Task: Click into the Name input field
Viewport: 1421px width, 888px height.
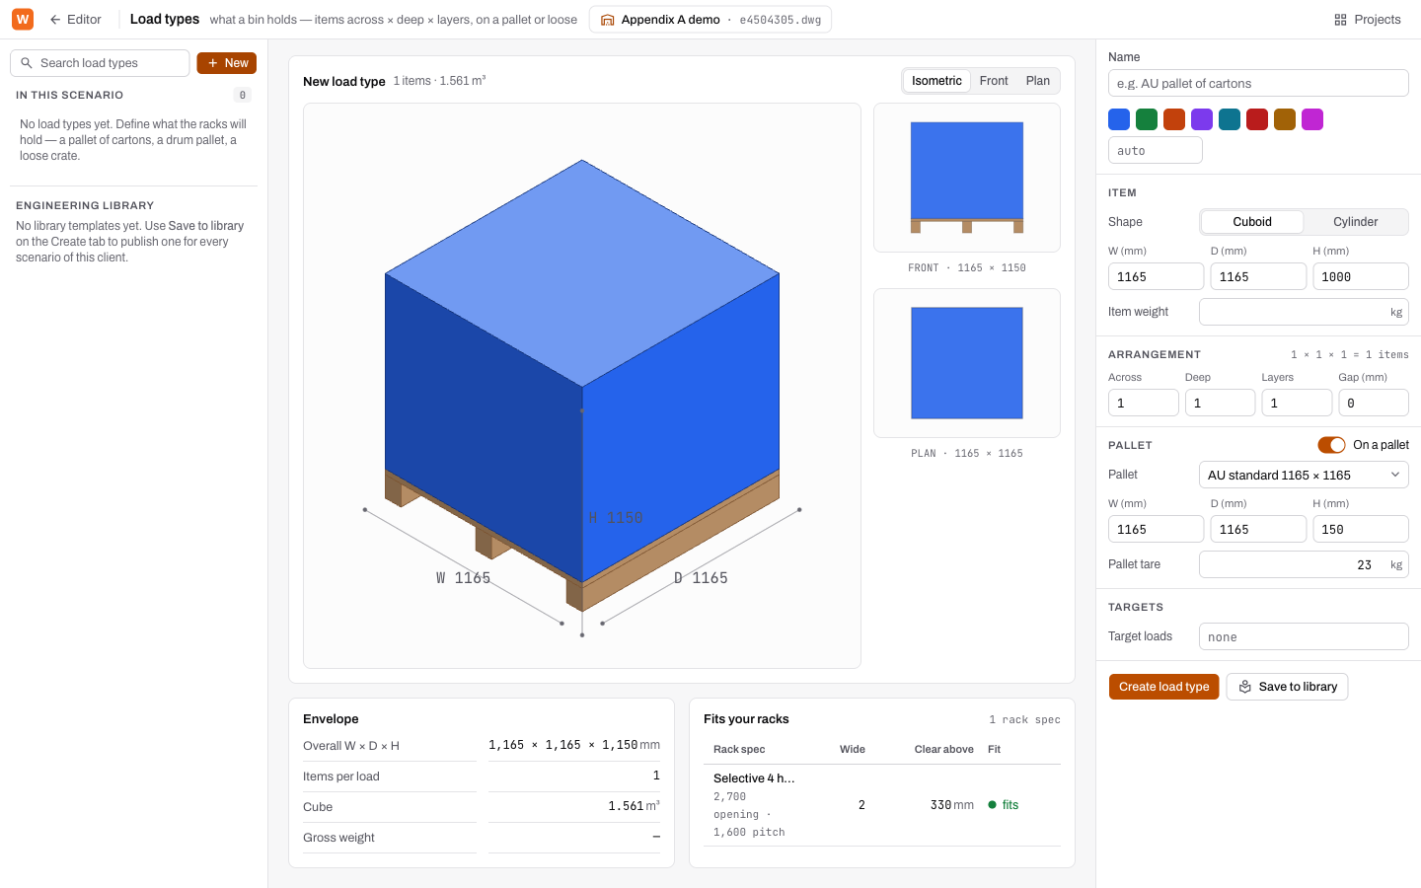Action: point(1258,83)
